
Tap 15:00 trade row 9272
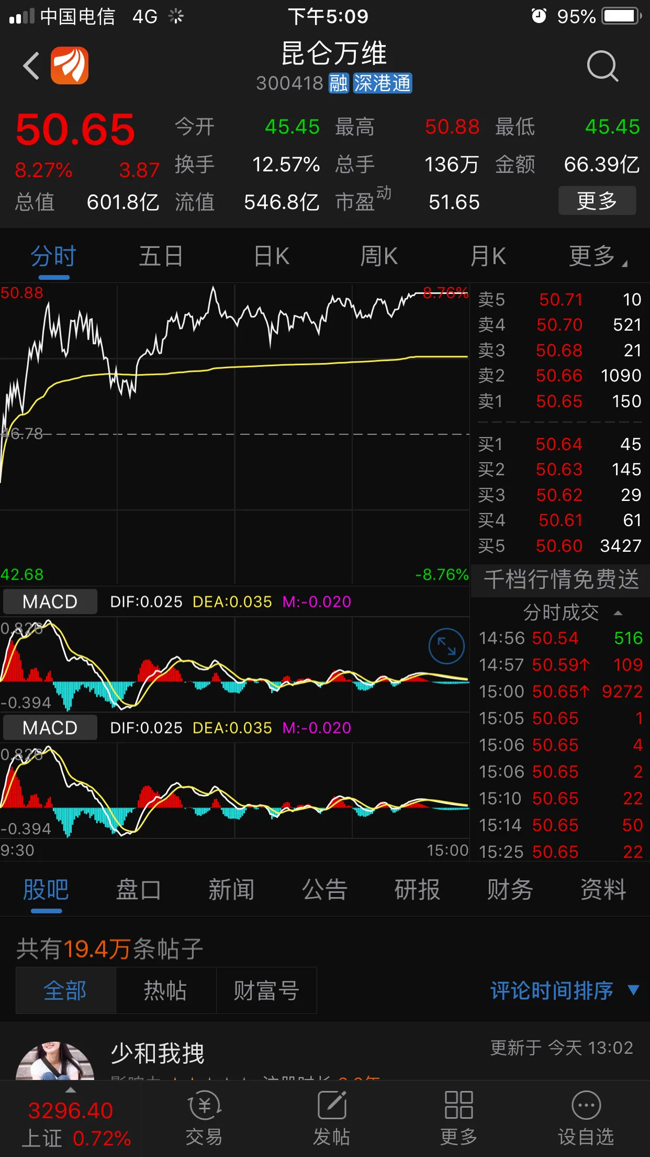[561, 692]
